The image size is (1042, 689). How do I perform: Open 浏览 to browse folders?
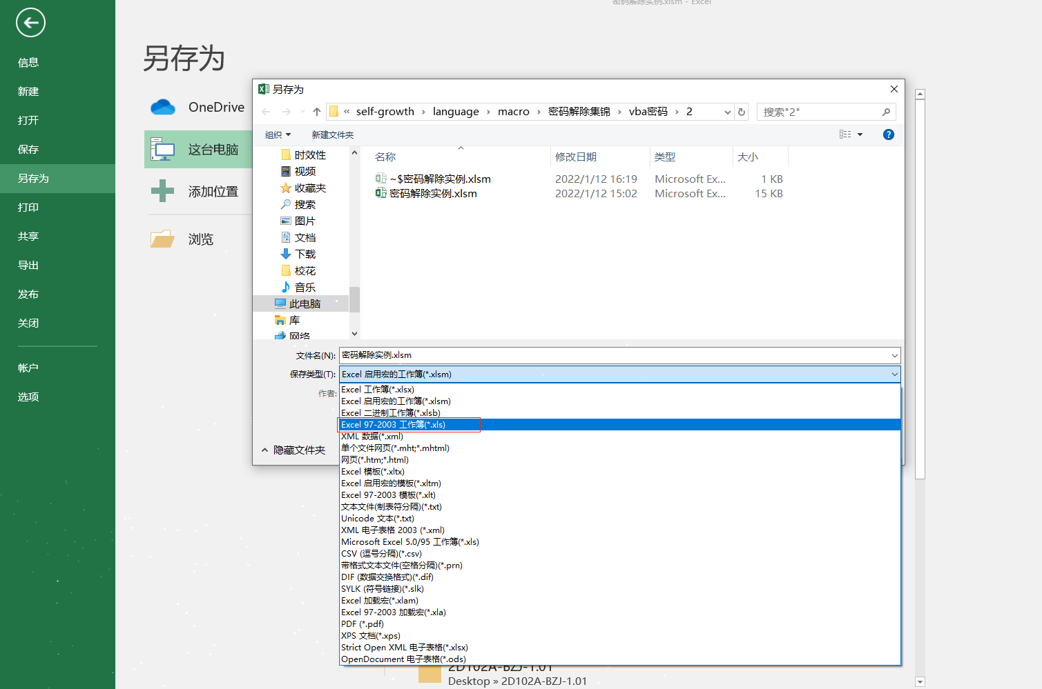pos(200,239)
